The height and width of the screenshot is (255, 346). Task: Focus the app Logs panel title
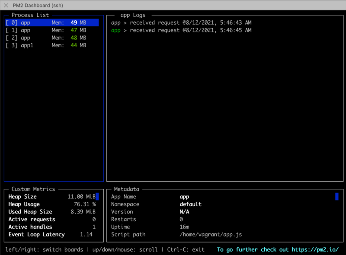click(132, 15)
